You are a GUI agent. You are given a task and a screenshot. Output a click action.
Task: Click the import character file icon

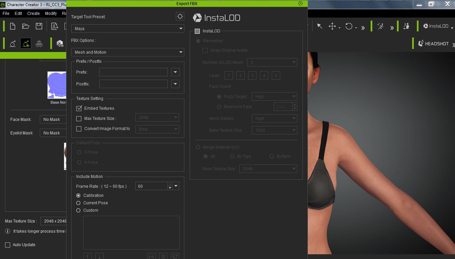pos(55,26)
